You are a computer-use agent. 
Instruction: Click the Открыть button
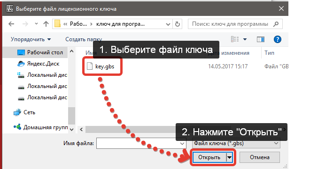pyautogui.click(x=209, y=157)
